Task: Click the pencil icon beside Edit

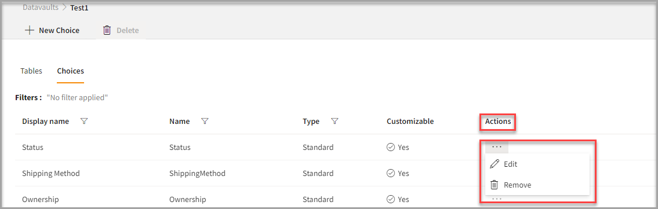Action: click(x=495, y=164)
